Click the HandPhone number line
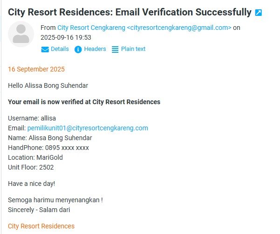Viewport: 280px width, 234px height. [x=48, y=148]
